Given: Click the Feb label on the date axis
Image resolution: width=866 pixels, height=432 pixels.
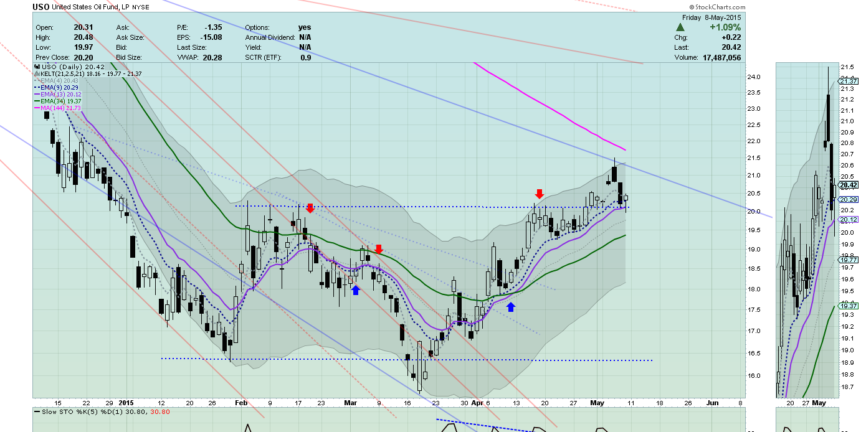Looking at the screenshot, I should (241, 403).
